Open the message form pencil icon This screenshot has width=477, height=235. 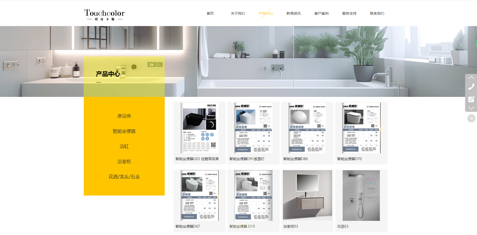tap(471, 99)
